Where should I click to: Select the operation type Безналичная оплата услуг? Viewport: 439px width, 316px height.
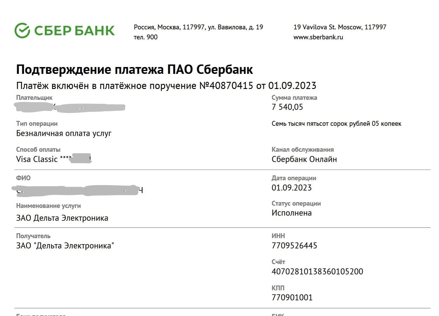64,133
